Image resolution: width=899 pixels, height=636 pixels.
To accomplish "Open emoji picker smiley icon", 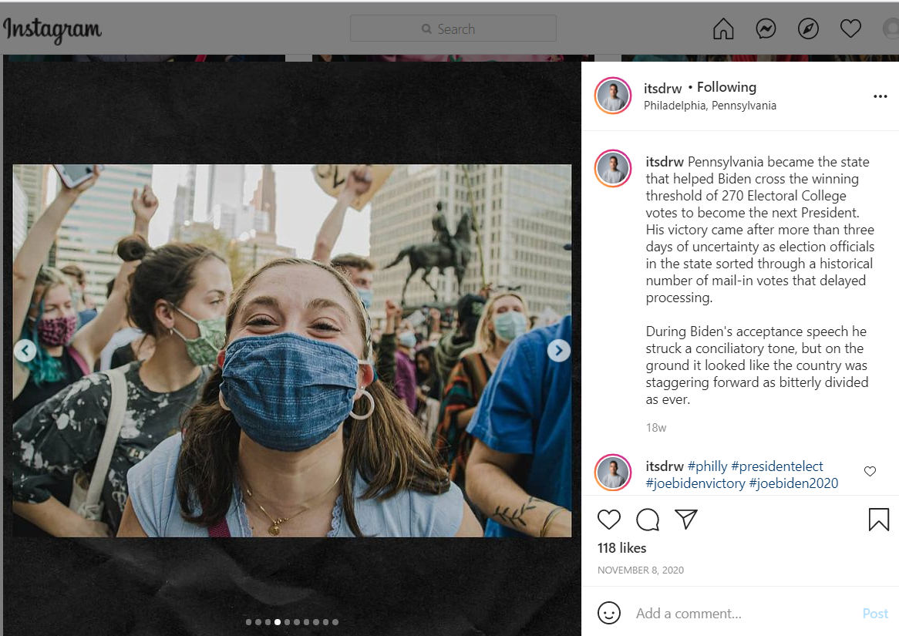I will (x=609, y=613).
